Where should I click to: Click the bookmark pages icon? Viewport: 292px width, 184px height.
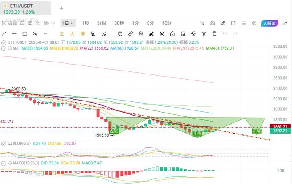120,33
